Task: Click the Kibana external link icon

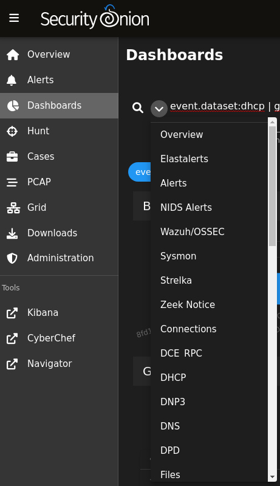Action: point(12,313)
